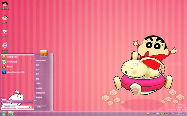
Task: Click the orange 中 input method tray icon
Action: pyautogui.click(x=148, y=114)
